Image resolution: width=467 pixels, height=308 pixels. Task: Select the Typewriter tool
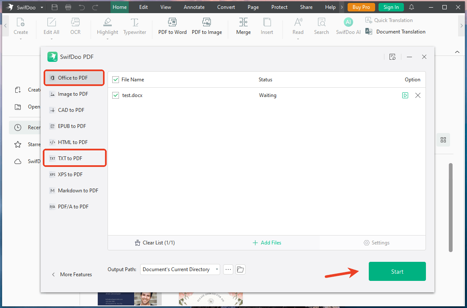pyautogui.click(x=134, y=26)
